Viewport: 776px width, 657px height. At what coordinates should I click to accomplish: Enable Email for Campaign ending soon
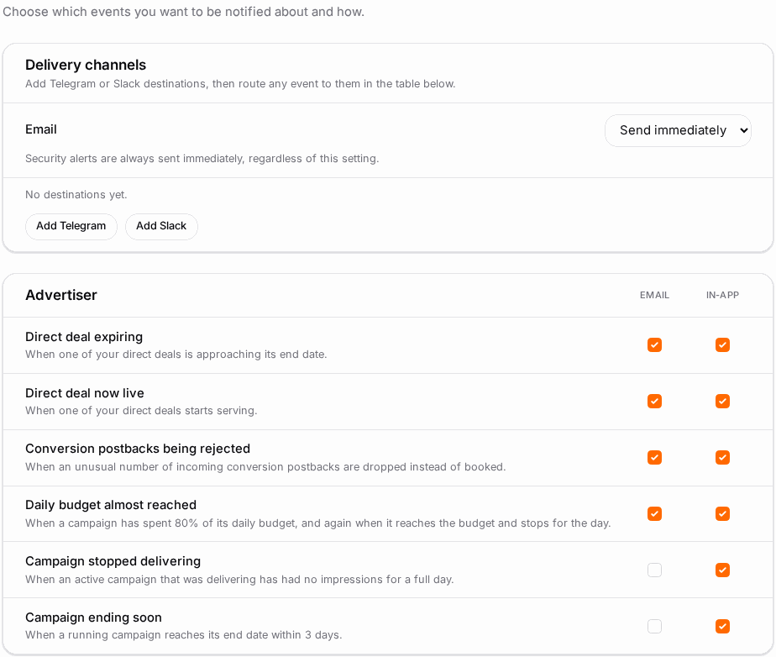(654, 626)
